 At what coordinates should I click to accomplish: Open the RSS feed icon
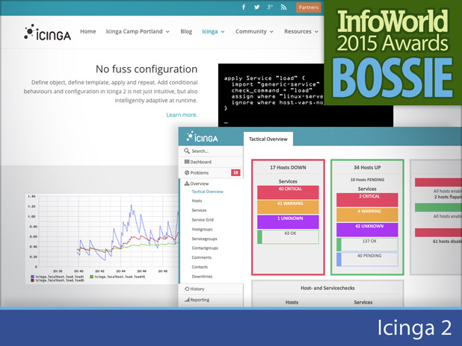point(283,7)
